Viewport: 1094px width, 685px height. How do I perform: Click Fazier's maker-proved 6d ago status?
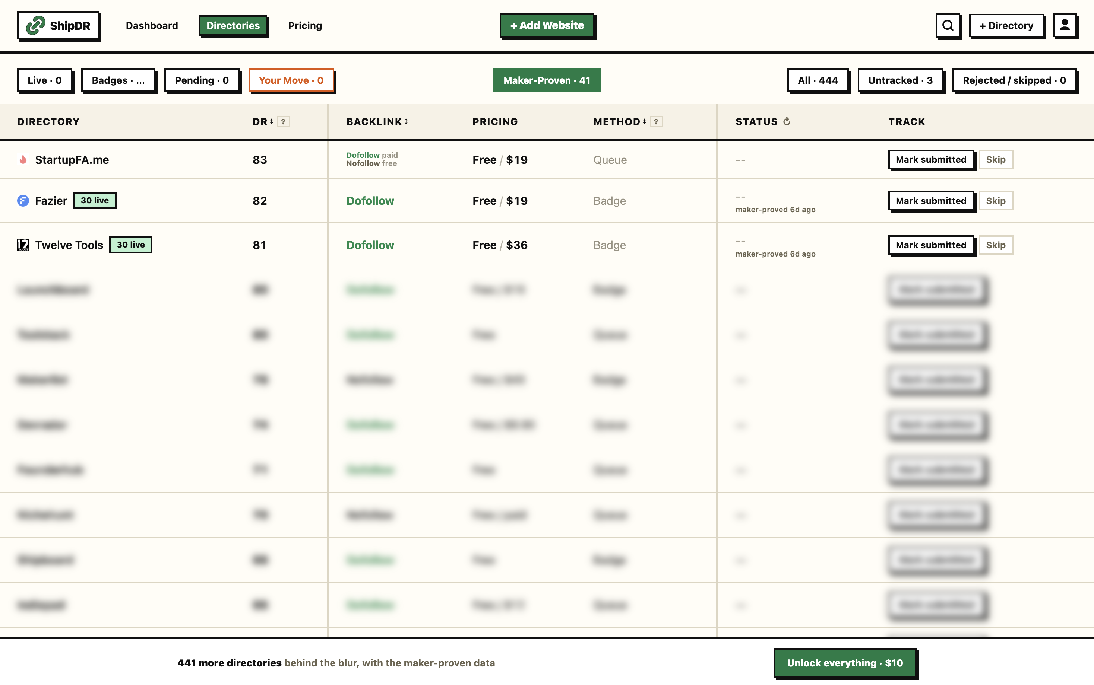tap(775, 209)
